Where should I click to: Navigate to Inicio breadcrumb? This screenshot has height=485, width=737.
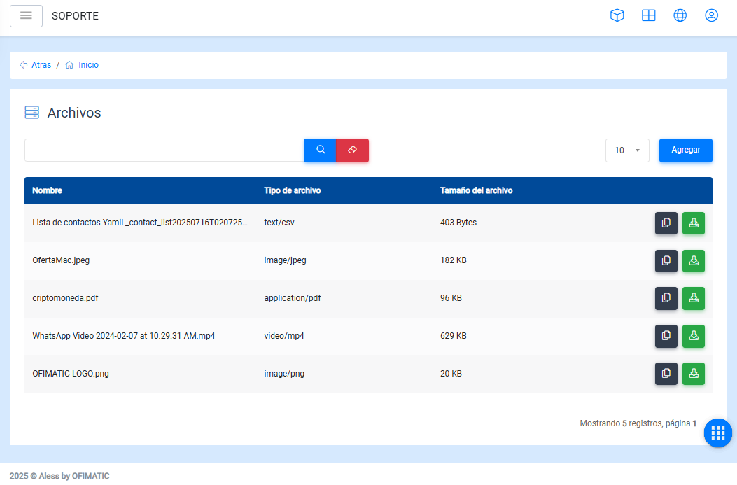point(88,65)
